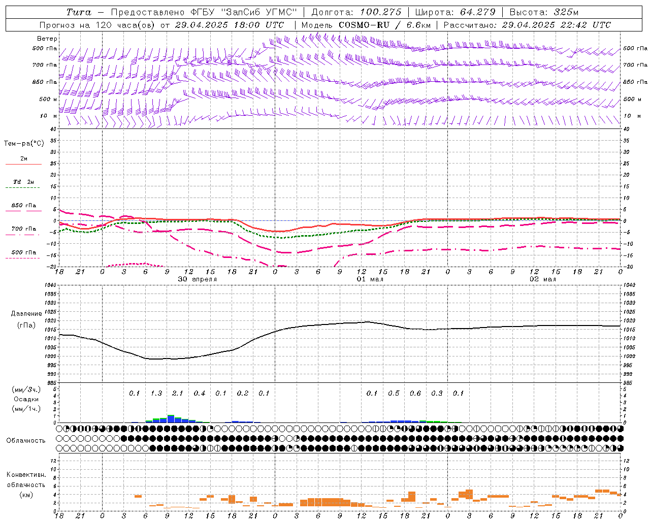Screen dimensions: 650x520
Task: Click the solid red "2м" legend line sample
Action: 23,164
